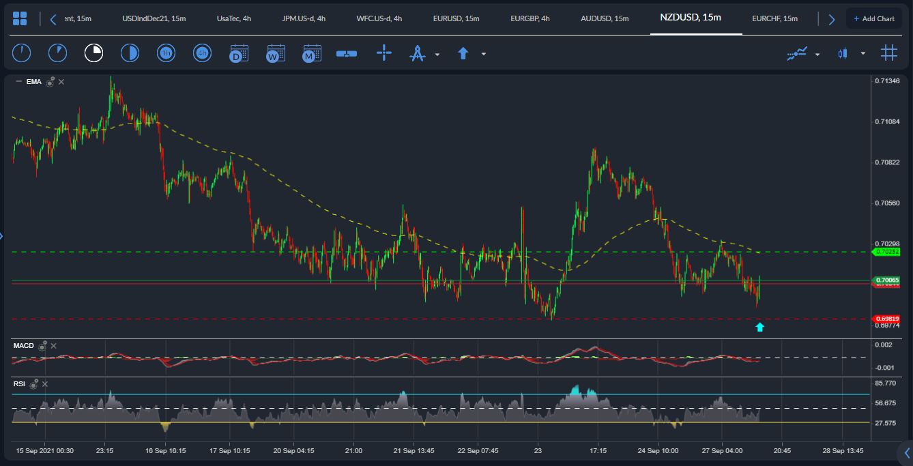Switch to the 4h timeframe
Image resolution: width=913 pixels, height=466 pixels.
click(x=202, y=53)
